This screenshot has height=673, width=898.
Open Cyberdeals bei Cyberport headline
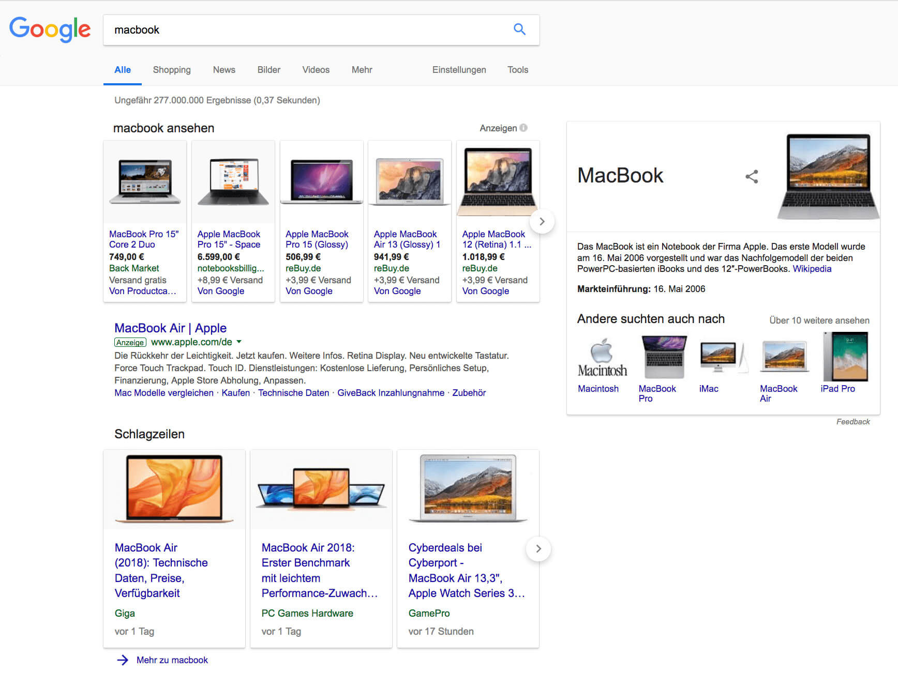(467, 570)
